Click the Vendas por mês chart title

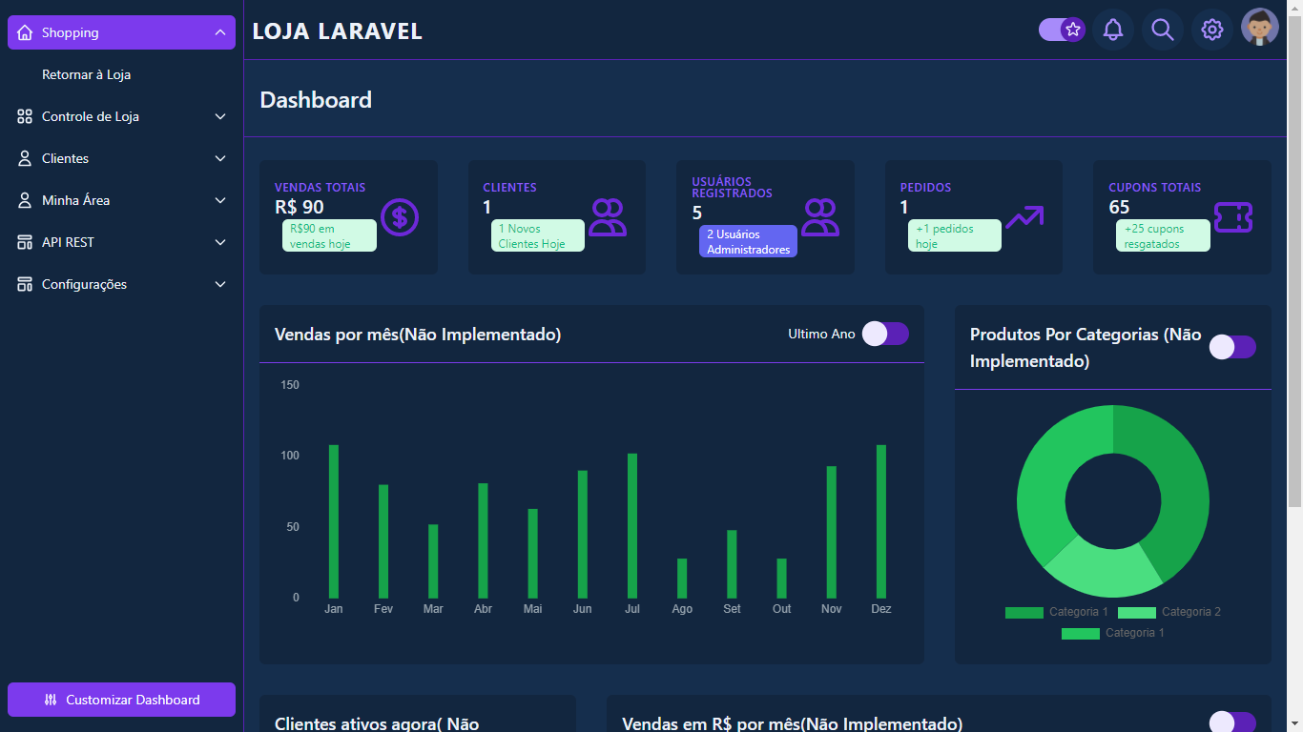coord(418,335)
